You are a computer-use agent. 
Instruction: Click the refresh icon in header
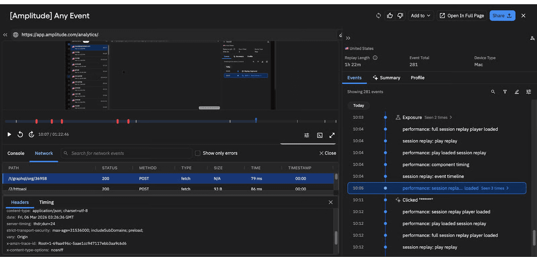(x=378, y=16)
